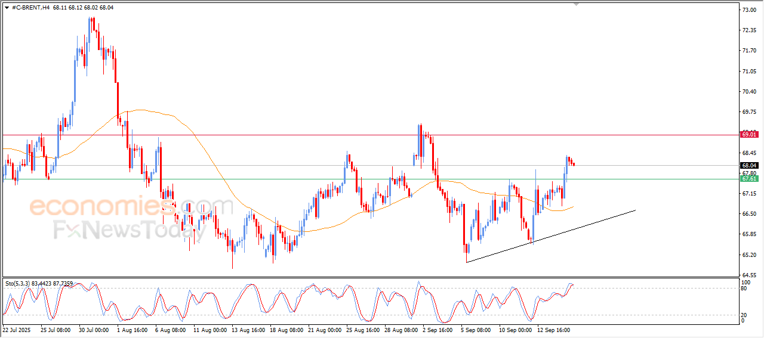The height and width of the screenshot is (338, 764).
Task: Click the 13 Aug 16:00 time label
Action: click(249, 330)
